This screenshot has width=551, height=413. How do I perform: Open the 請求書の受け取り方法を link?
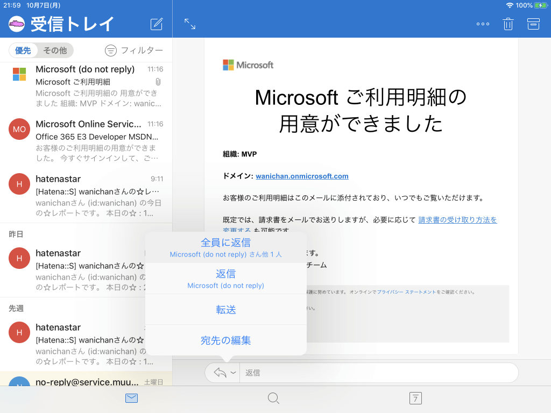click(457, 220)
